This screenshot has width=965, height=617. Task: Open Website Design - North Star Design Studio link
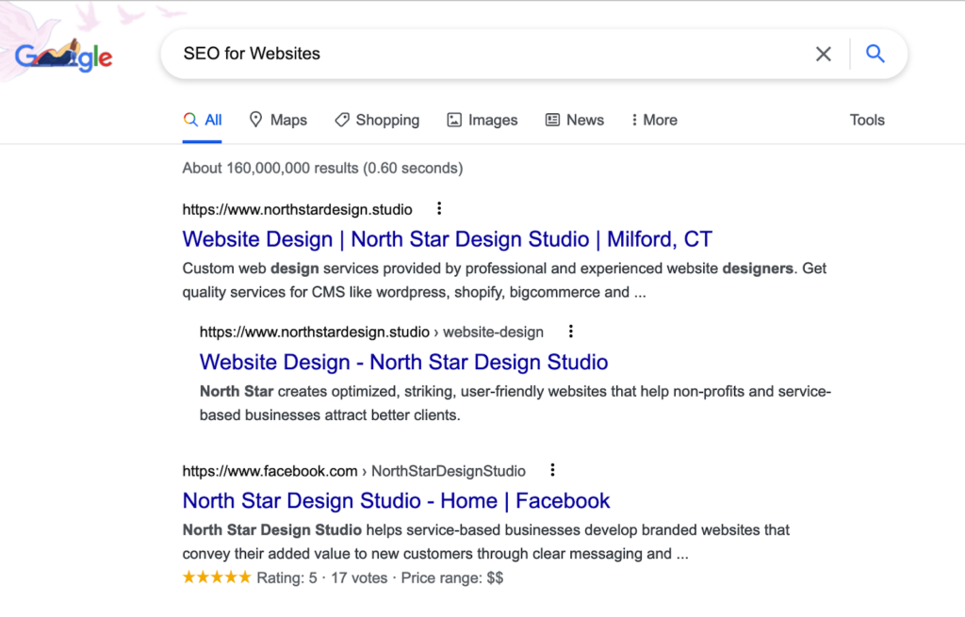(x=403, y=362)
